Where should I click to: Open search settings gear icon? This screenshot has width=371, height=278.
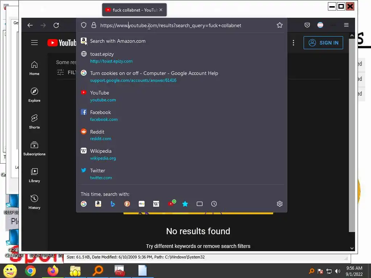[280, 204]
